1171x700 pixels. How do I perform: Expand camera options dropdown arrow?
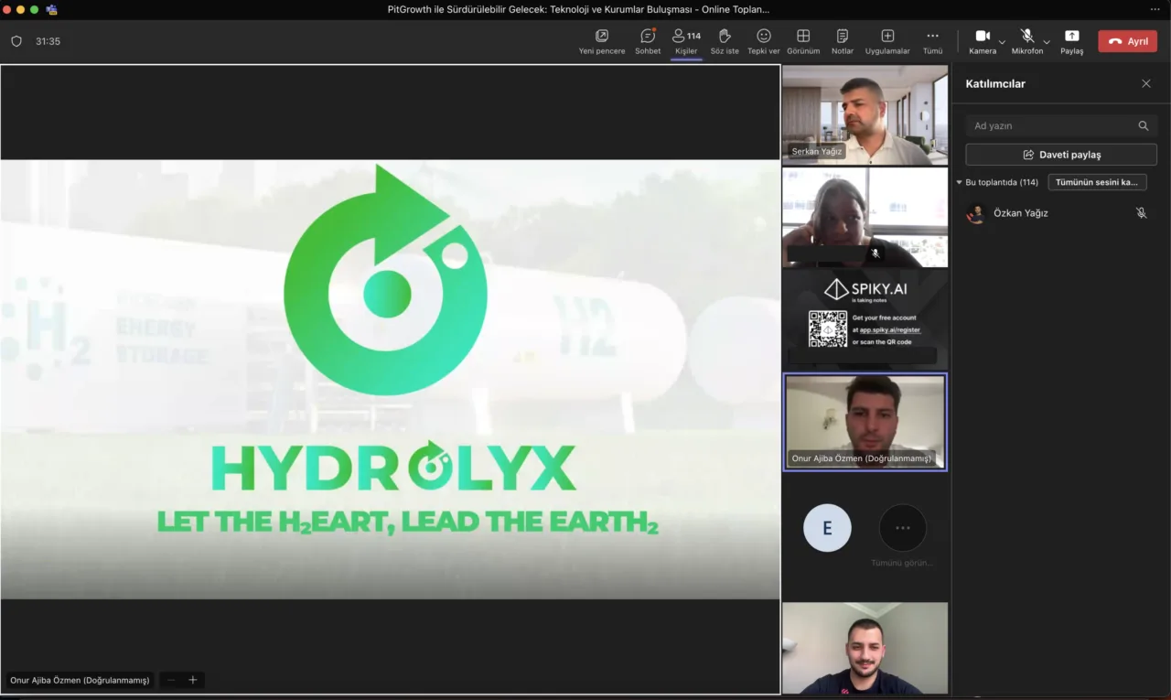click(1002, 41)
